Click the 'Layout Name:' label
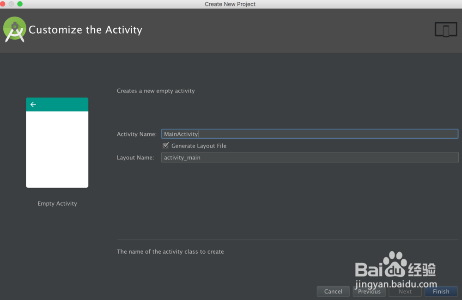Viewport: 462px width, 300px height. tap(135, 158)
